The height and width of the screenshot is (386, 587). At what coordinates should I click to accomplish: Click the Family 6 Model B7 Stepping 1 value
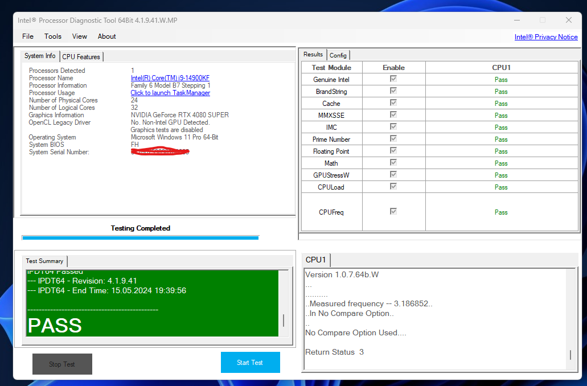[x=170, y=85]
